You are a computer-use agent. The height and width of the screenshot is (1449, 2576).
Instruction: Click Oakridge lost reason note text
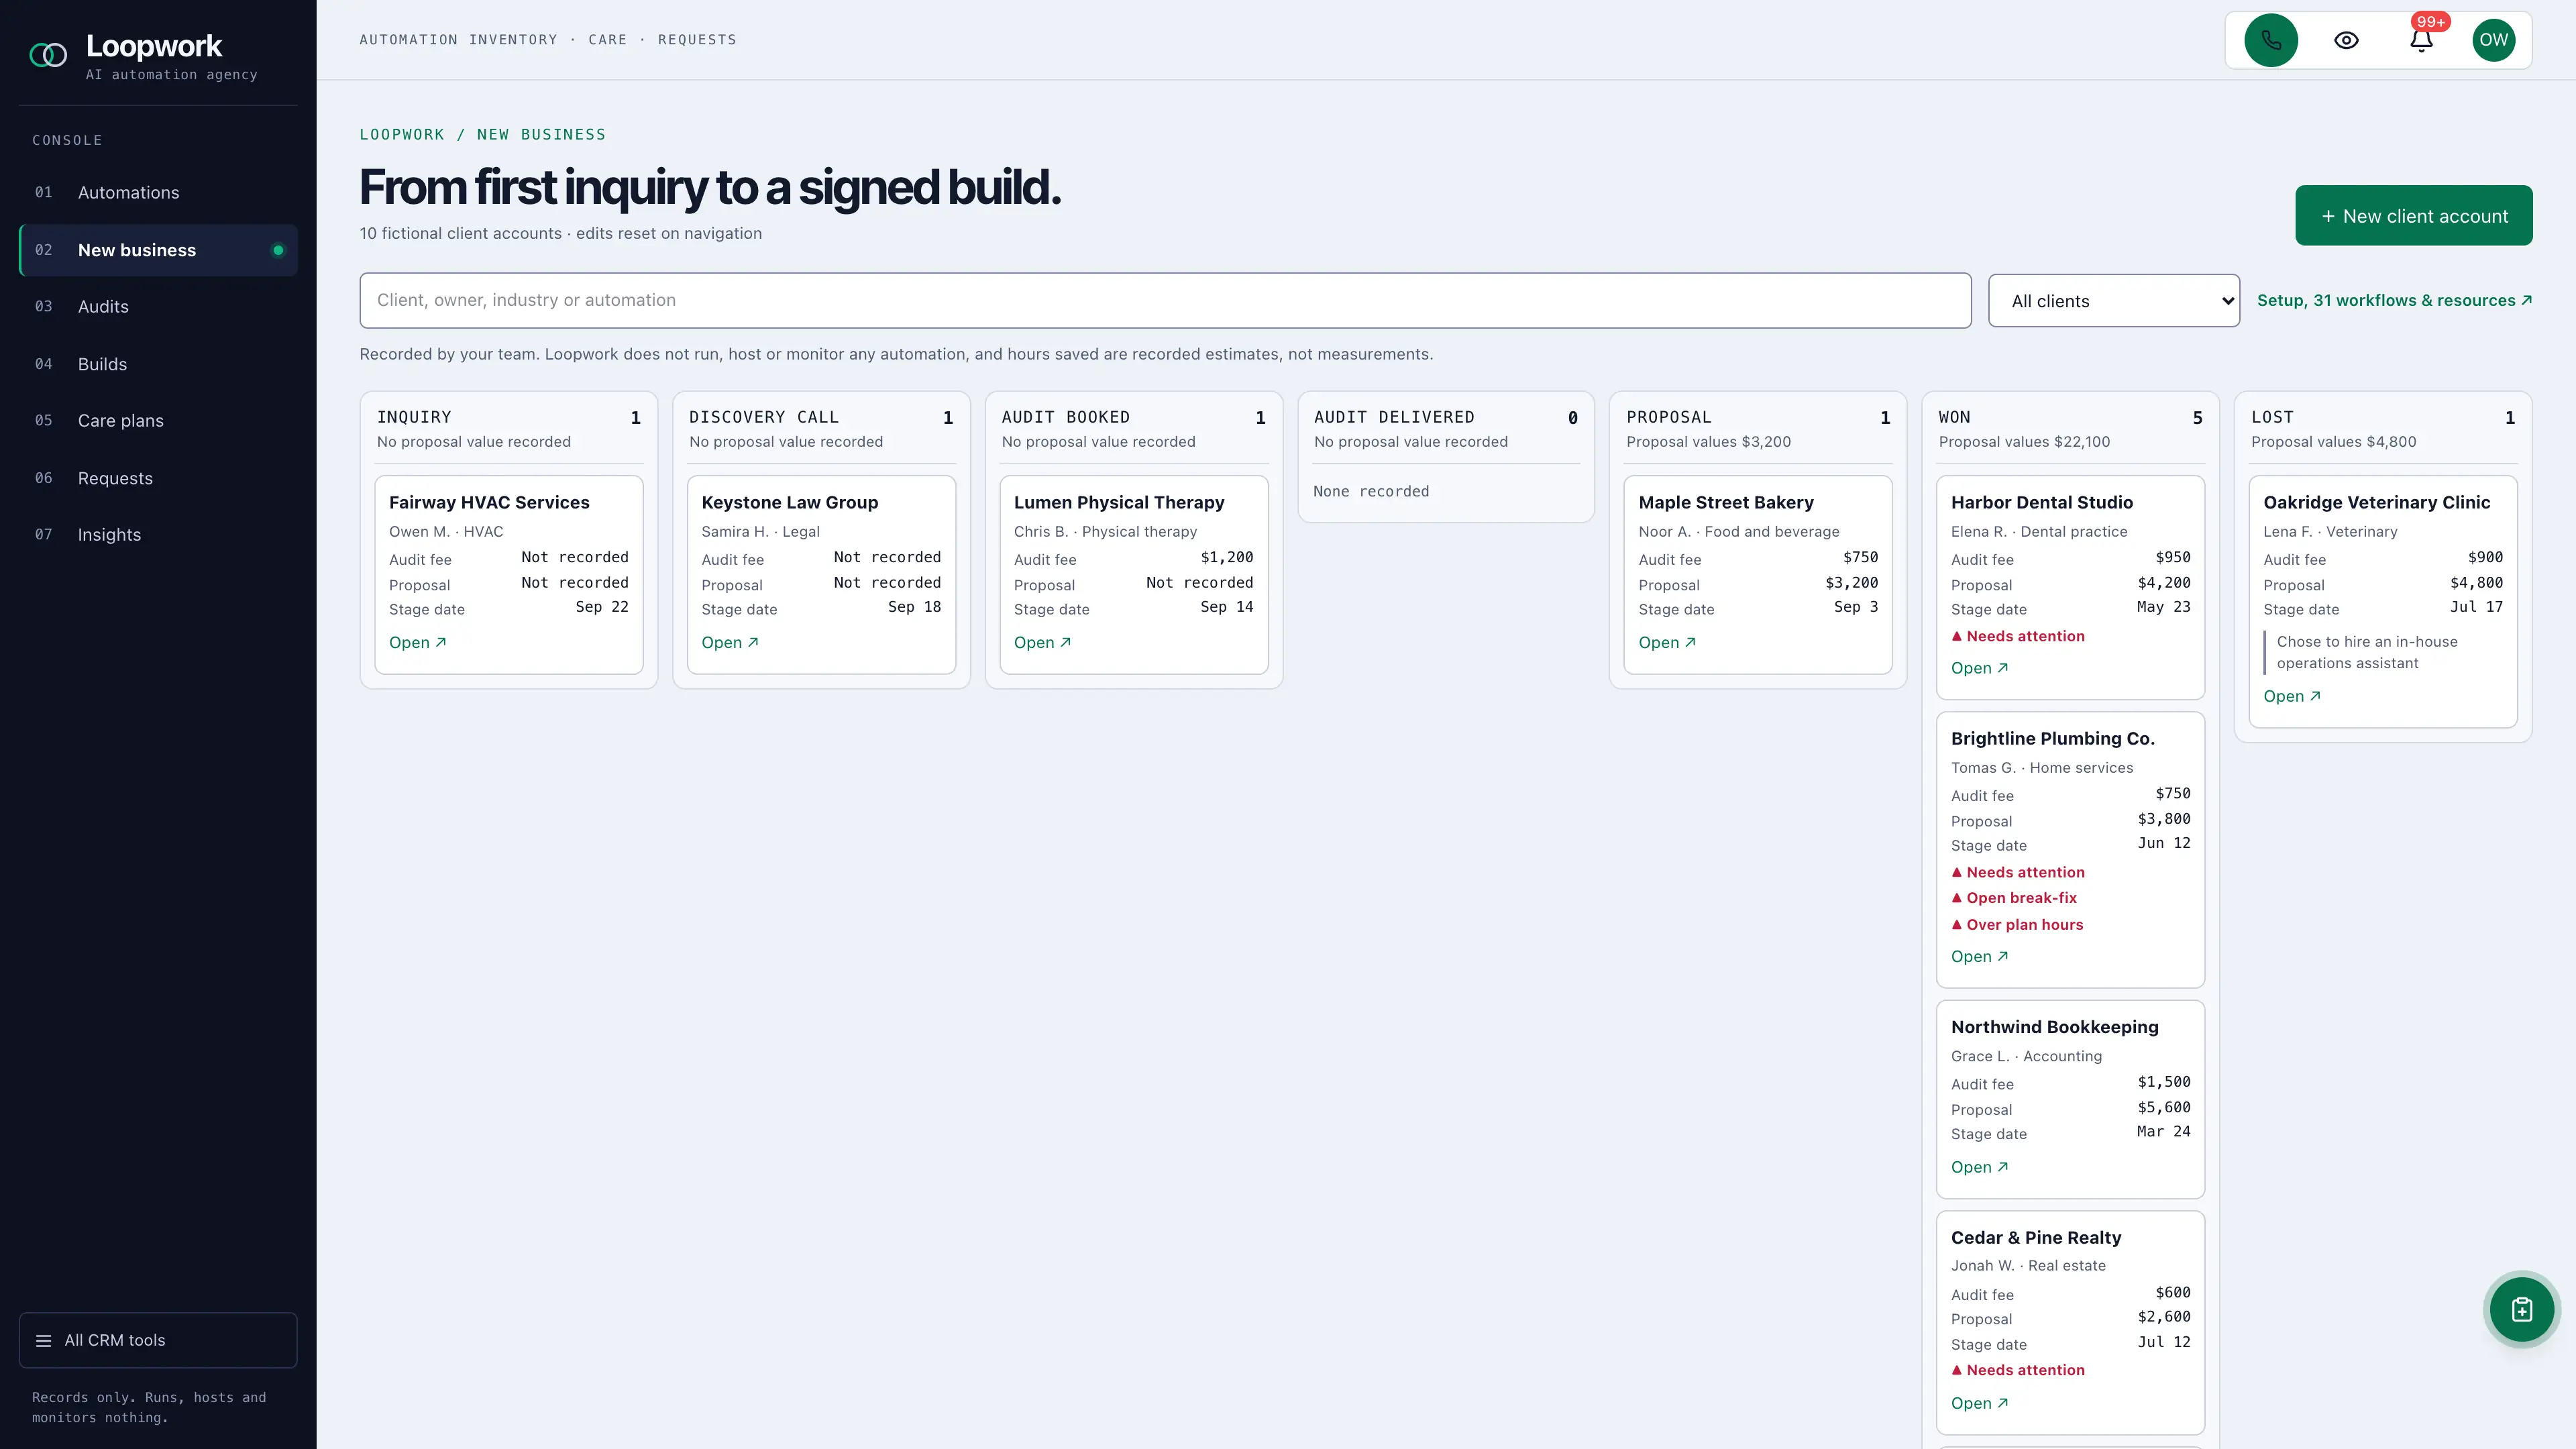click(2366, 652)
